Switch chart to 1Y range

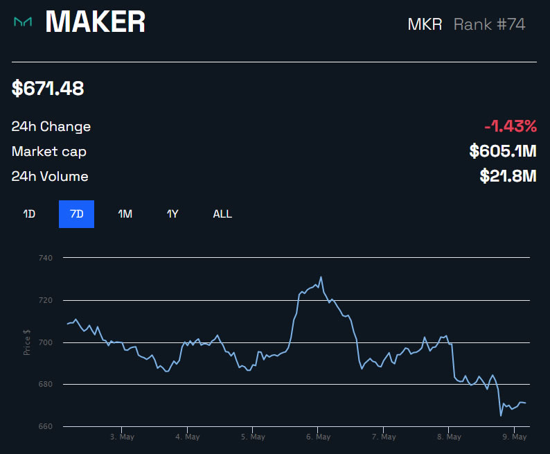pos(172,214)
